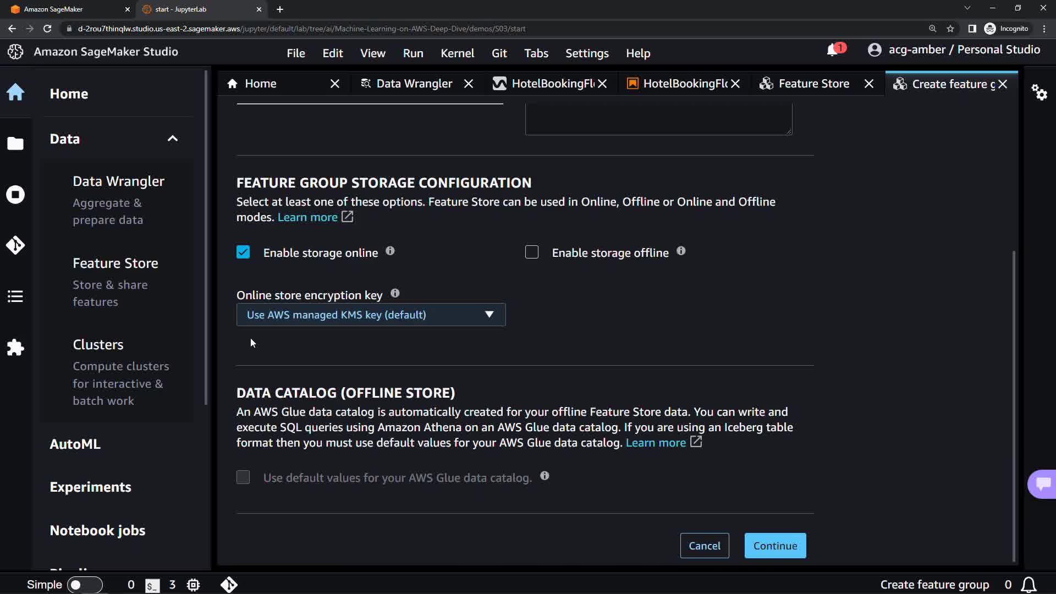The height and width of the screenshot is (594, 1056).
Task: Open the Kernel menu
Action: 457,53
